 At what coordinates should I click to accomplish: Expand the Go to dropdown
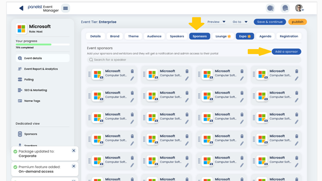(x=240, y=22)
